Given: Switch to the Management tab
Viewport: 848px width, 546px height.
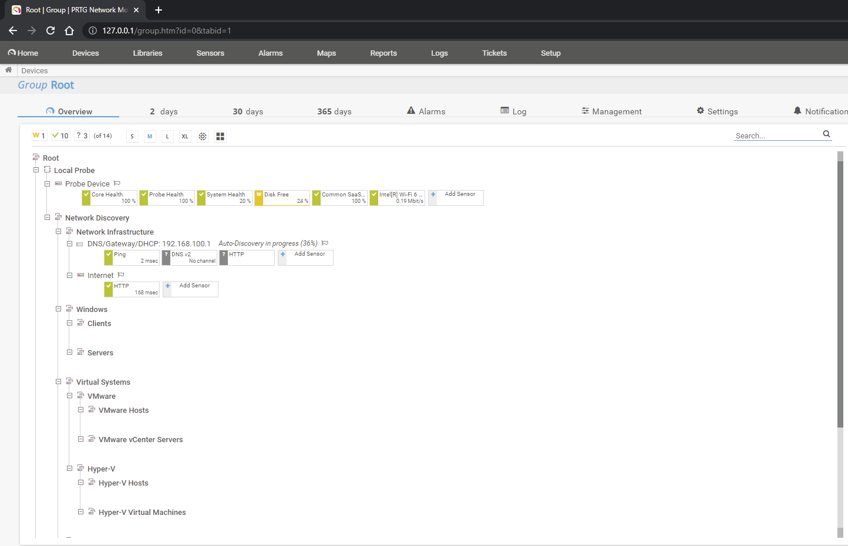Looking at the screenshot, I should coord(611,111).
